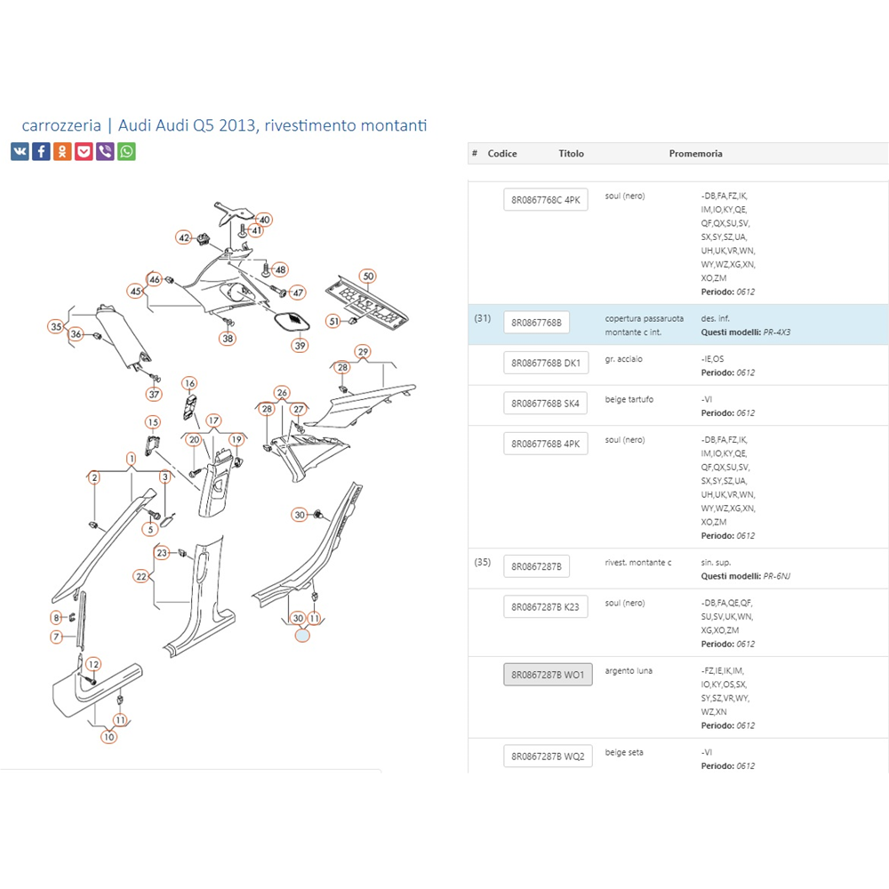Click diagram callout number 37
This screenshot has width=889, height=889.
click(154, 394)
